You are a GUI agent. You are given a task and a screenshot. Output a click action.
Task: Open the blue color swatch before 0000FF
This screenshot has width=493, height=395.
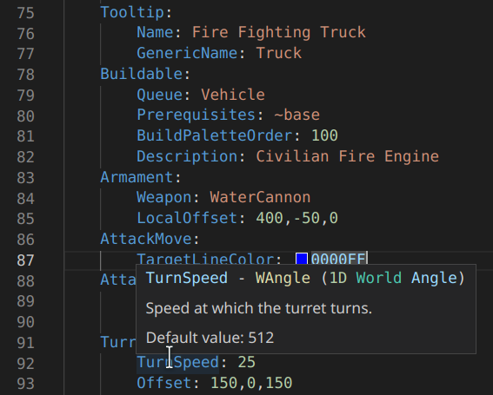(x=302, y=259)
